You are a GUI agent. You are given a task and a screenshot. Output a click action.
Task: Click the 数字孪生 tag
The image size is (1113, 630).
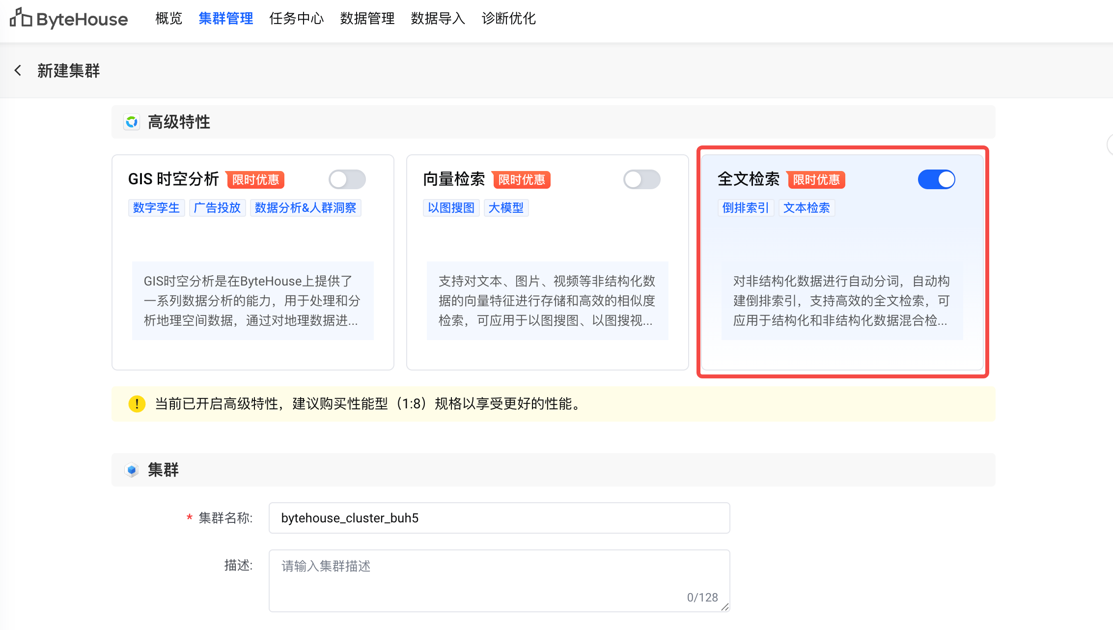click(x=156, y=208)
